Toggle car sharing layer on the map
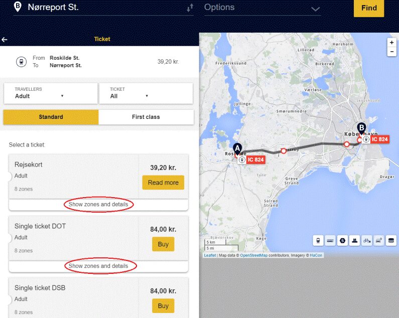The image size is (399, 318). [x=378, y=241]
